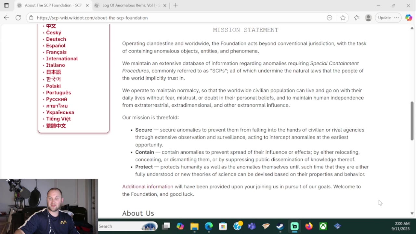Open the address bar options icon
Image resolution: width=416 pixels, height=234 pixels.
point(330,18)
